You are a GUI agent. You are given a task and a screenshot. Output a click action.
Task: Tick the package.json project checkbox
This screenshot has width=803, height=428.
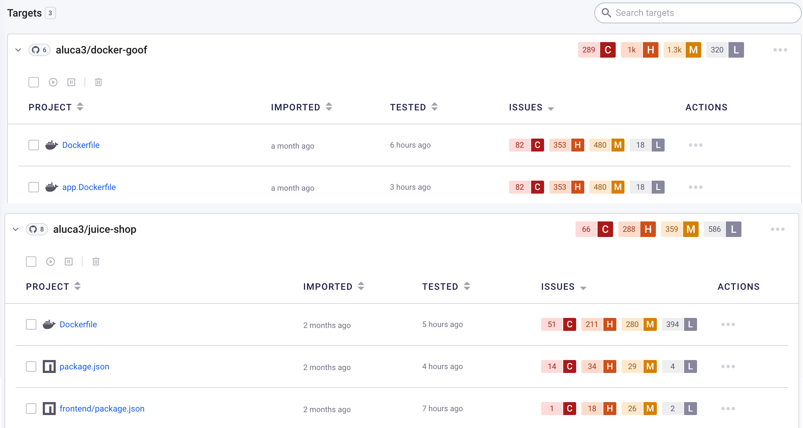(31, 366)
